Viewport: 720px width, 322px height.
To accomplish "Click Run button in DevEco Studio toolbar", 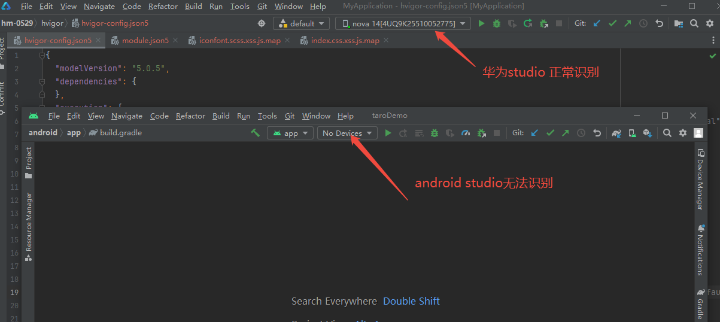I will tap(482, 23).
